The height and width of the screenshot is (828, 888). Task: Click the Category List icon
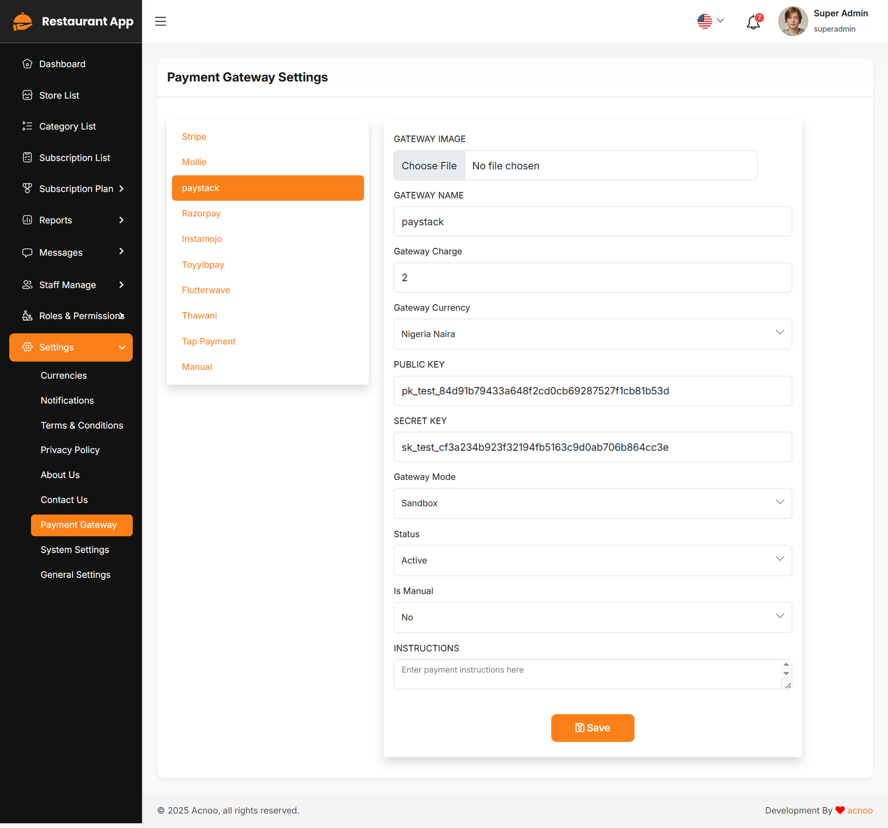pos(27,126)
